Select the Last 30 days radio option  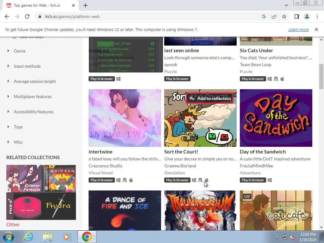pos(14,37)
